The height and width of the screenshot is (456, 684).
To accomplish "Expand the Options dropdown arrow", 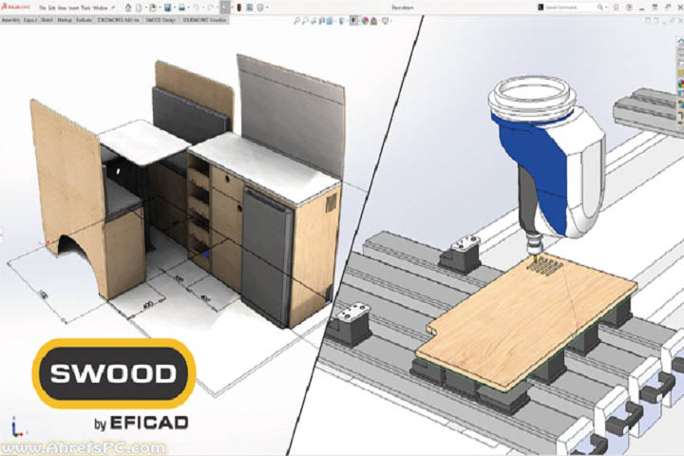I will [x=267, y=8].
